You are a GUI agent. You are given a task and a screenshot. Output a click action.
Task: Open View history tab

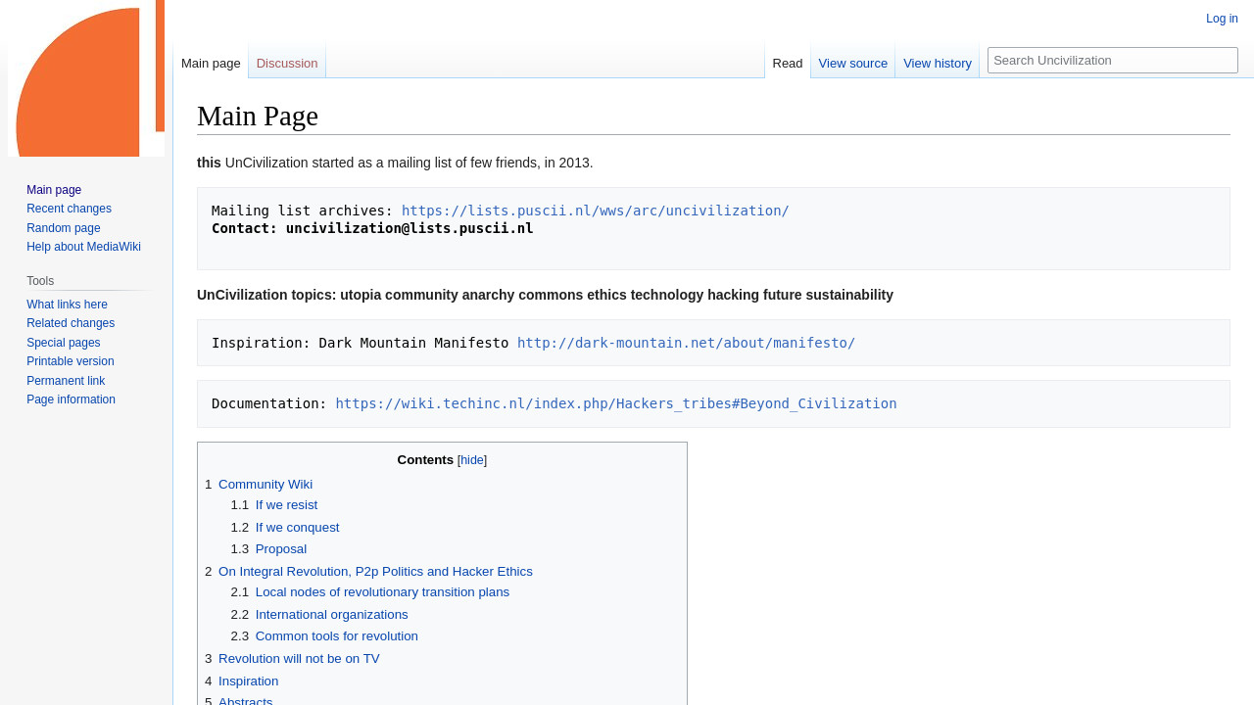[x=937, y=64]
